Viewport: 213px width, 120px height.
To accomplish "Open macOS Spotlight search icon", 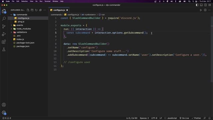I will (193, 1).
